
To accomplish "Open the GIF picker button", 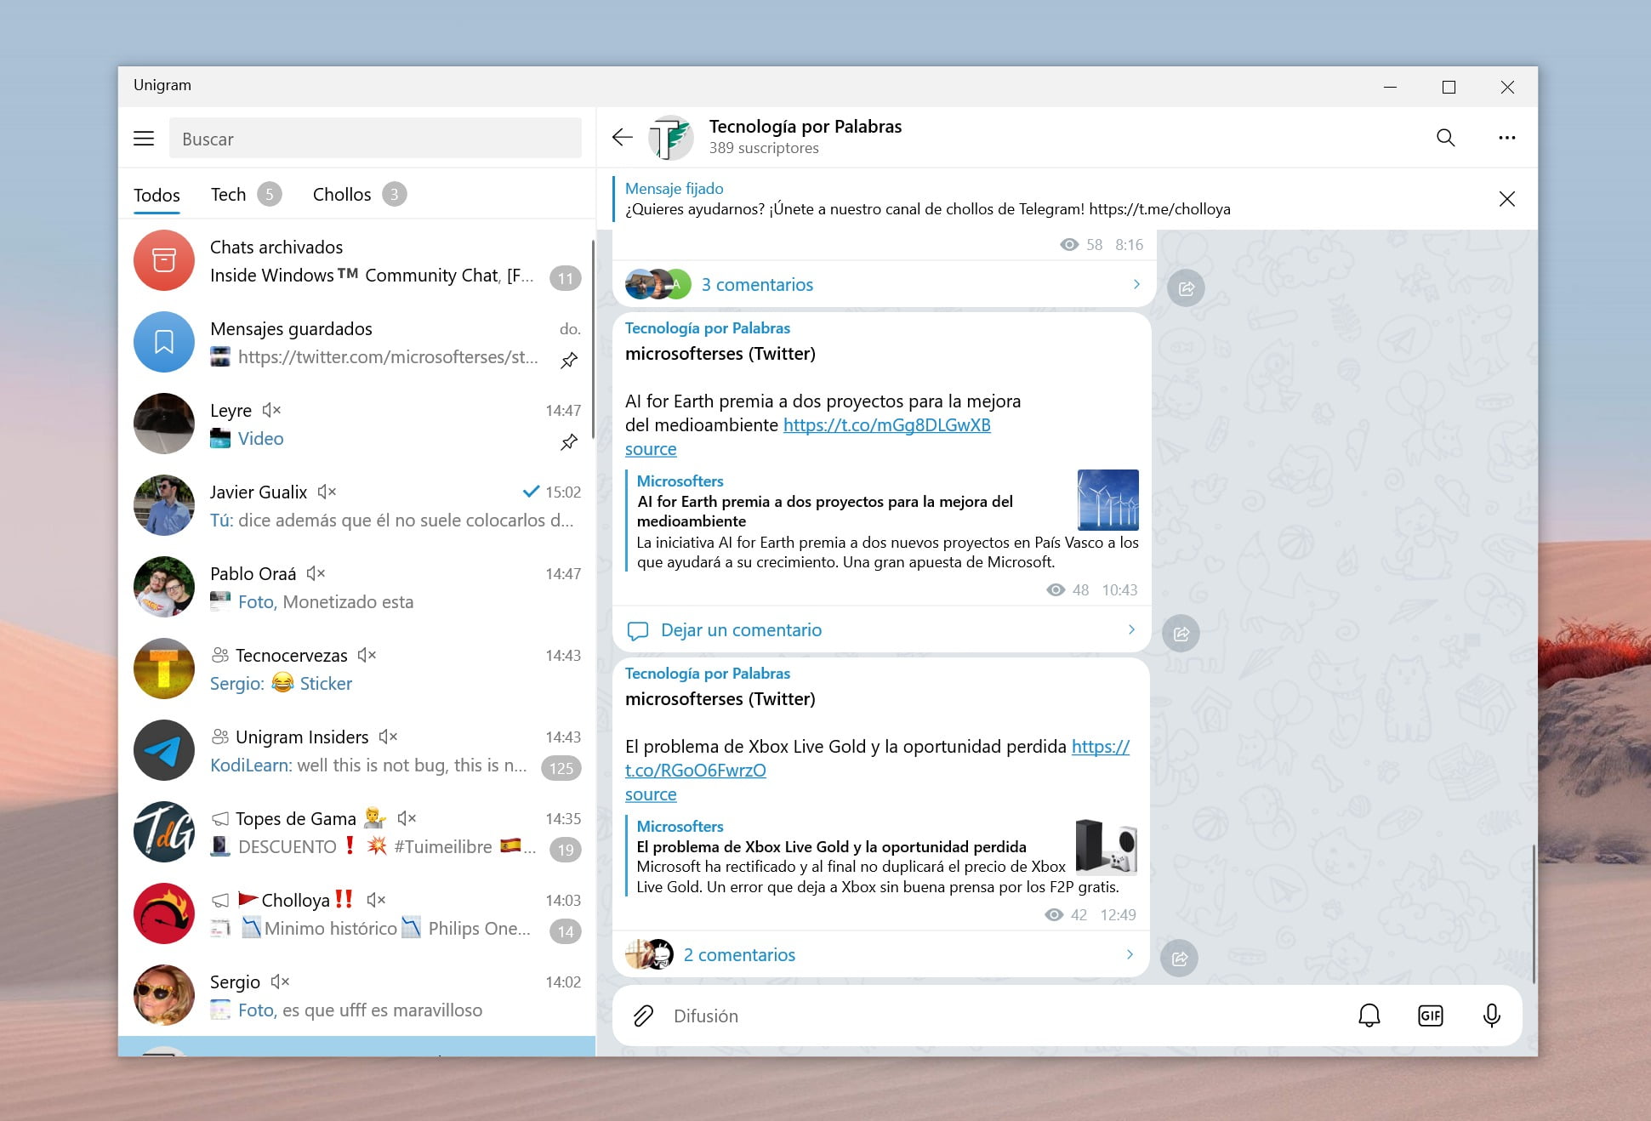I will click(1430, 1016).
